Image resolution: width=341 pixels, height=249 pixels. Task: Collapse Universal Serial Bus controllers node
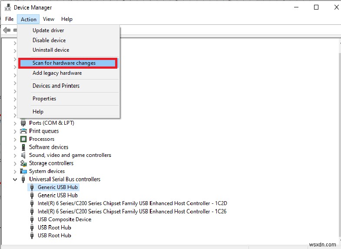[x=15, y=179]
